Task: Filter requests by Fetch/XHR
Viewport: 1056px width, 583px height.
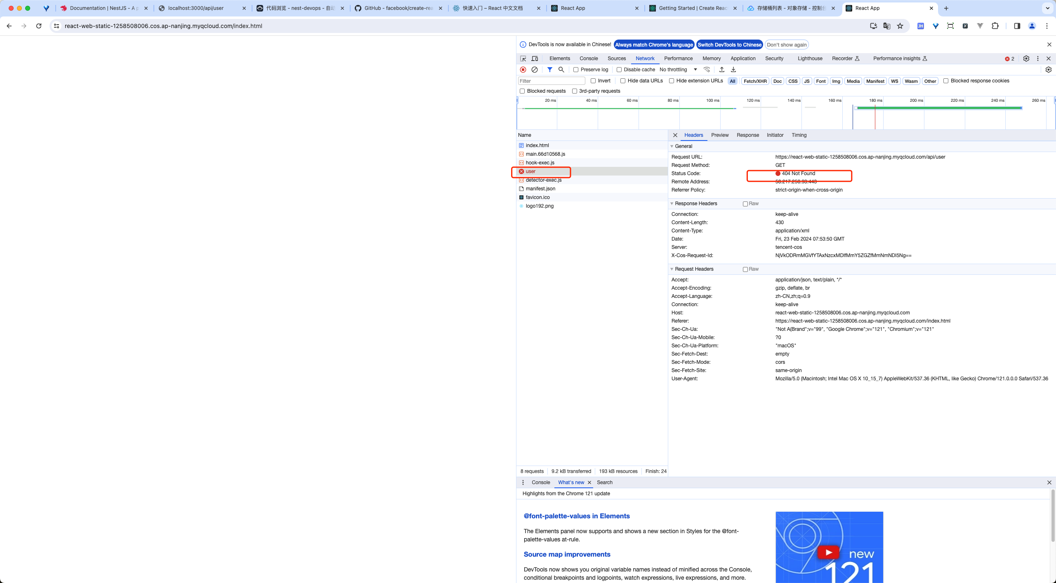Action: 755,81
